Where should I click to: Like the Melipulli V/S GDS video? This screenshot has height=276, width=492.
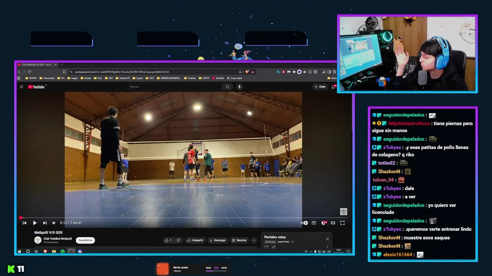click(168, 240)
